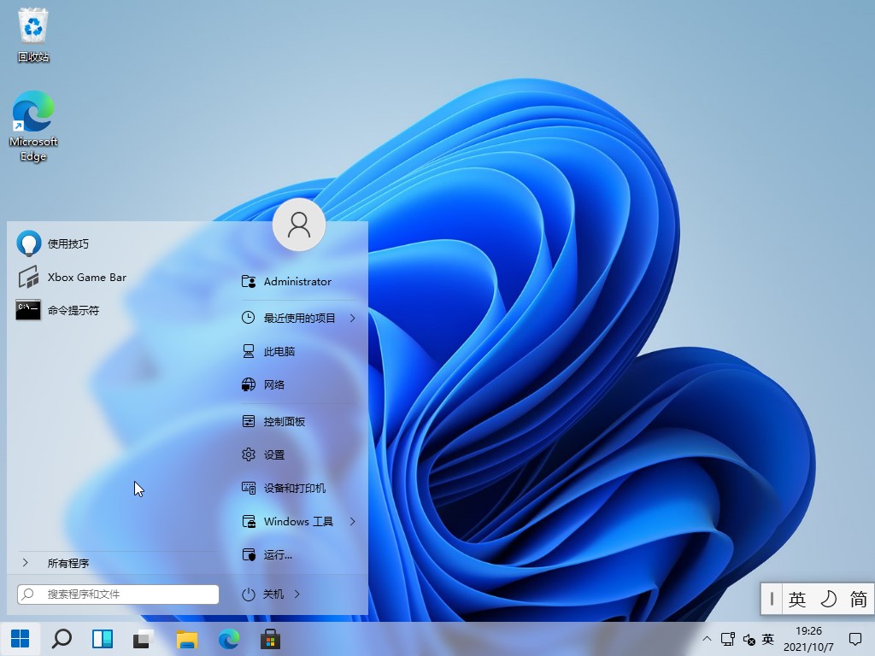This screenshot has height=656, width=875.
Task: Open the Recycle Bin desktop icon
Action: tap(33, 34)
